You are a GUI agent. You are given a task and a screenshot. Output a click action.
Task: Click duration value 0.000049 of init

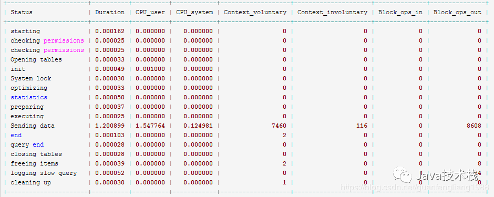pyautogui.click(x=110, y=69)
